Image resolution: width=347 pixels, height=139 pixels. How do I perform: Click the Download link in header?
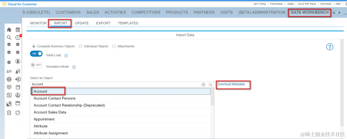click(326, 4)
